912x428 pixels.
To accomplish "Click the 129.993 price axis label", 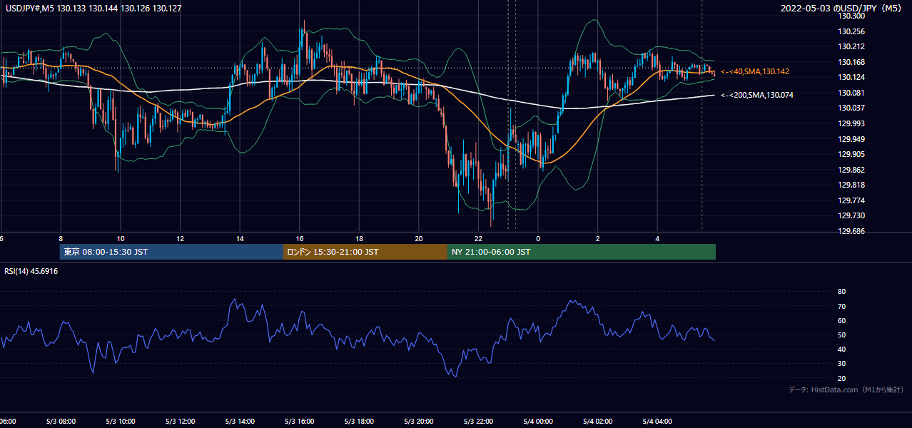I will [x=851, y=123].
